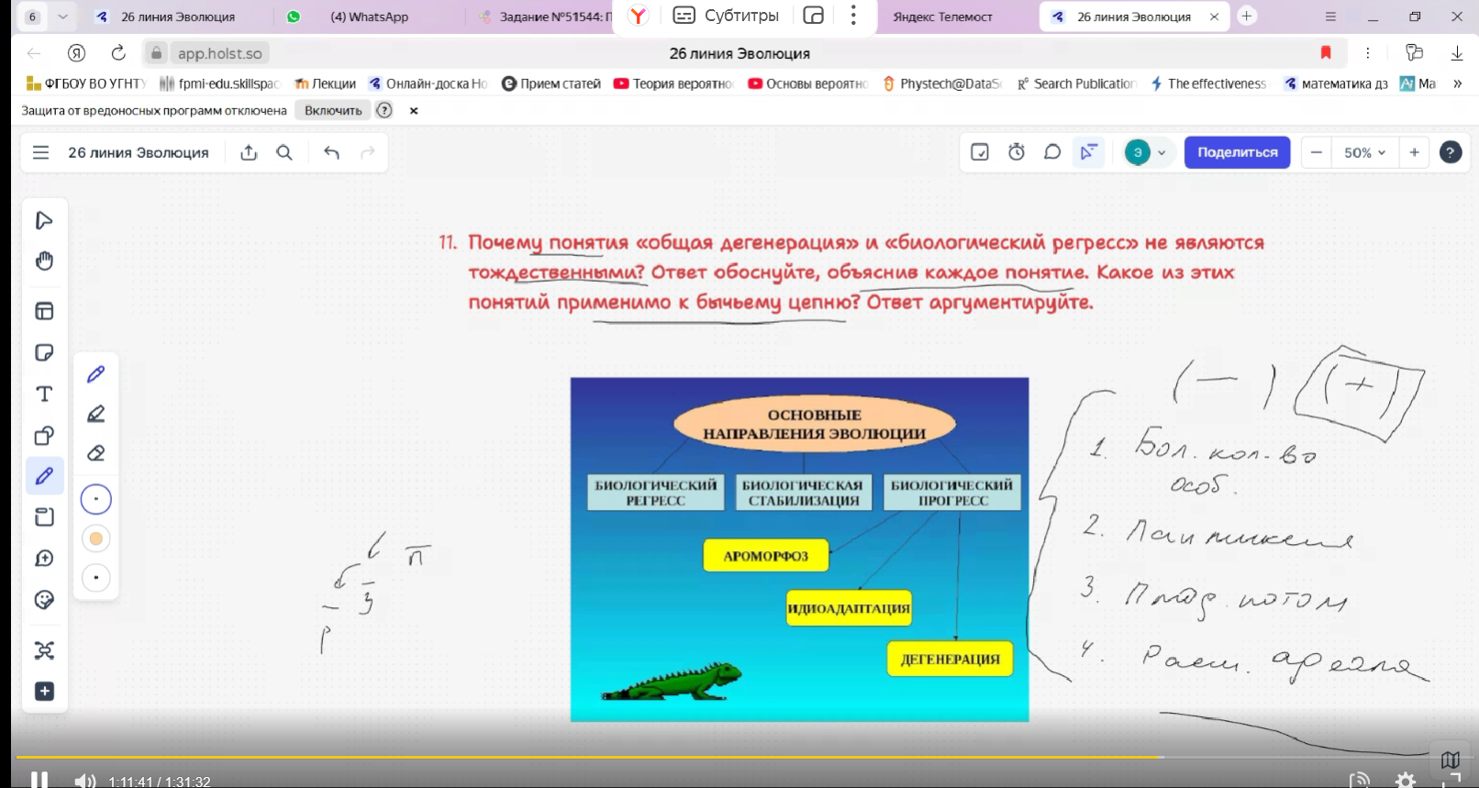The image size is (1479, 788).
Task: Mute the video sound
Action: pos(84,781)
